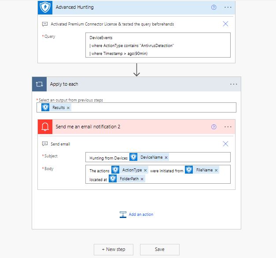Screen dimensions: 276x258
Task: Select the Results token label
Action: click(x=59, y=108)
